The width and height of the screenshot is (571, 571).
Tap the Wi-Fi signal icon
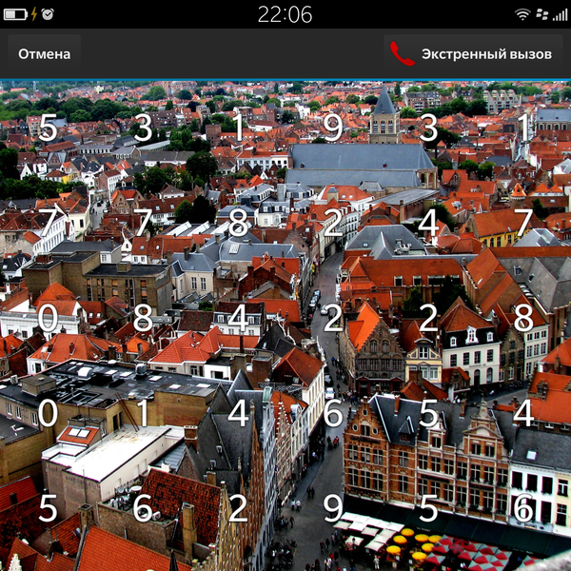[x=522, y=14]
